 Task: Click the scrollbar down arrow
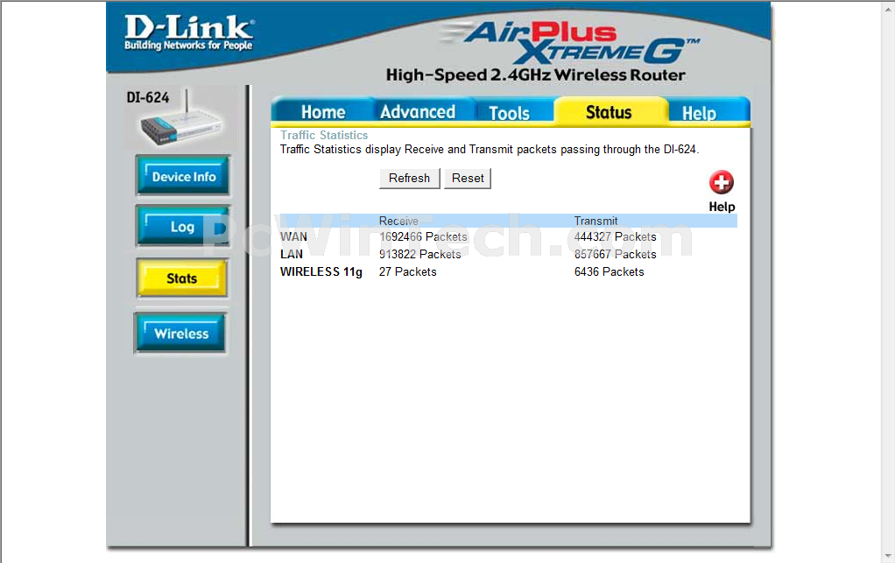(x=889, y=556)
